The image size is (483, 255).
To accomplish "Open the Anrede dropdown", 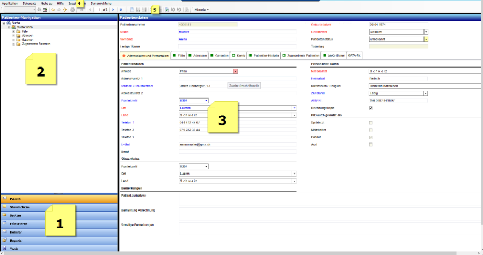I will 235,71.
